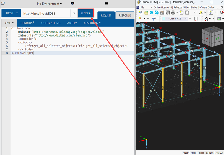Open the XML body type dropdown
Image resolution: width=224 pixels, height=155 pixels.
click(x=9, y=23)
